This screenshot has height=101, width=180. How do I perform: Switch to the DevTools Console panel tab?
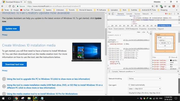[129, 14]
